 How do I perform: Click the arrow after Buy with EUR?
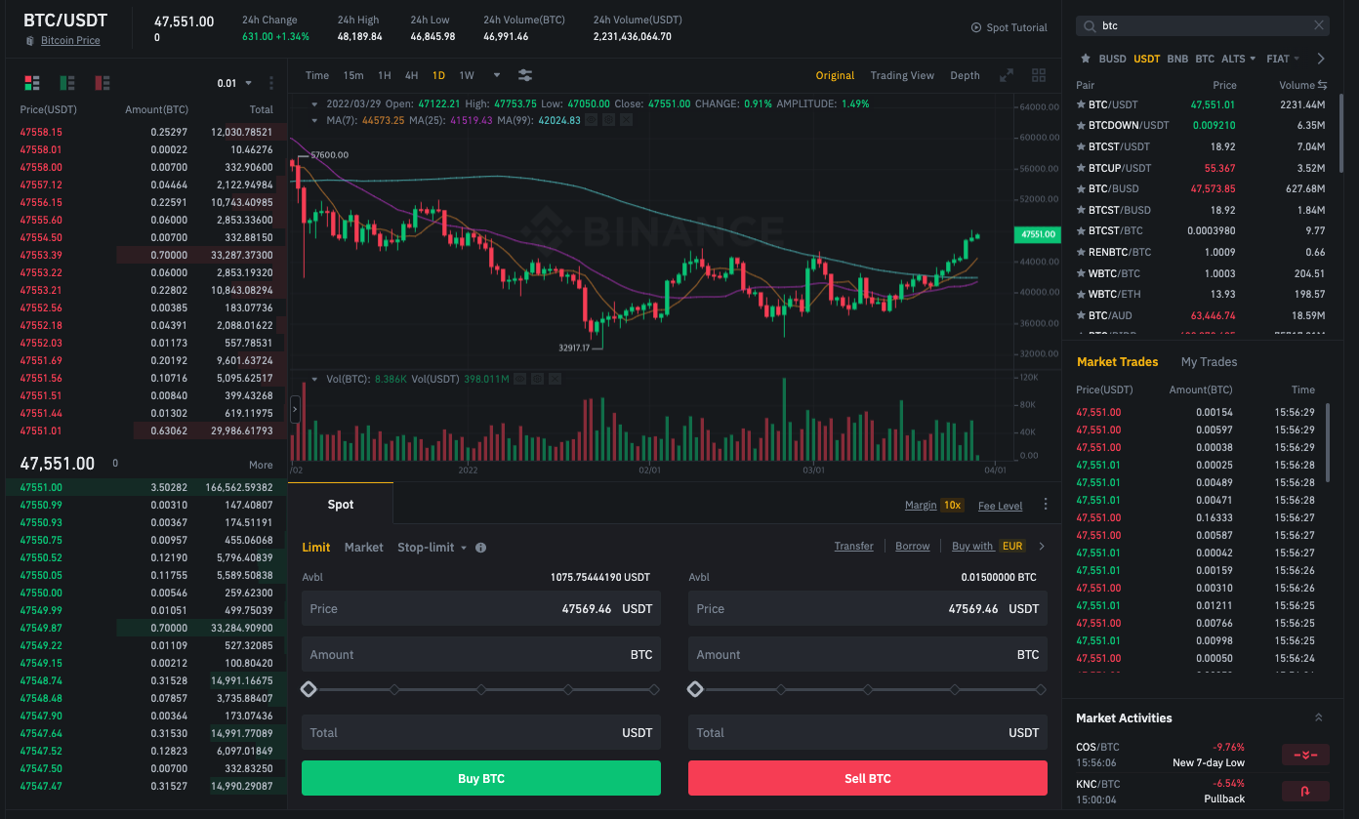[1042, 547]
